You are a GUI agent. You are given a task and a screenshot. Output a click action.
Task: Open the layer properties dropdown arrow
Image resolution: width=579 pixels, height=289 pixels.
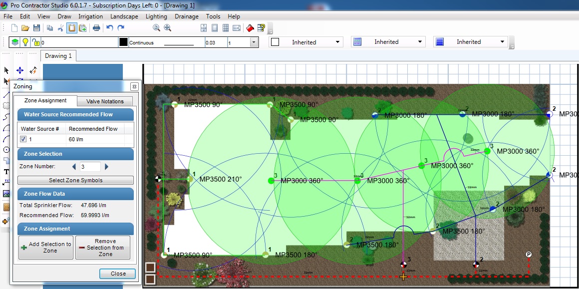pyautogui.click(x=254, y=42)
